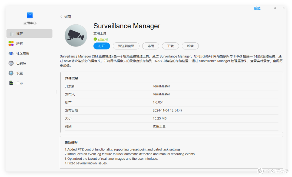
Task: Close the 应用中心 window
Action: tap(283, 8)
